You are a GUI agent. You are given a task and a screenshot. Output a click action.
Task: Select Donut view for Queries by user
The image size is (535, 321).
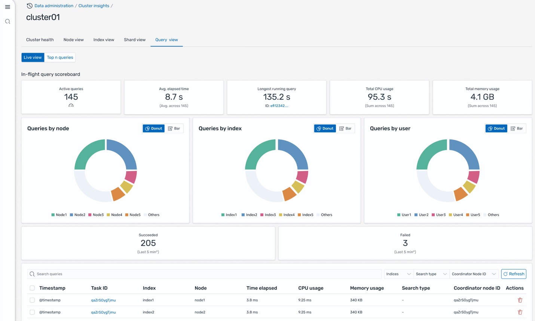496,128
